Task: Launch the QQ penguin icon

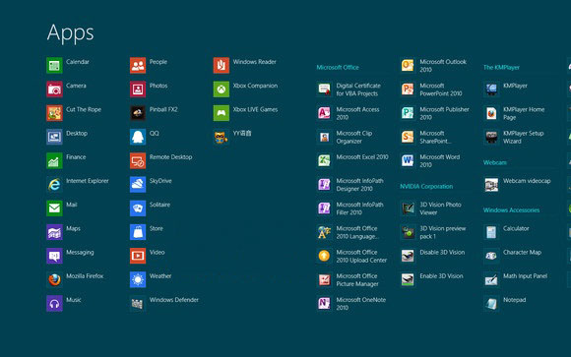Action: pos(138,137)
